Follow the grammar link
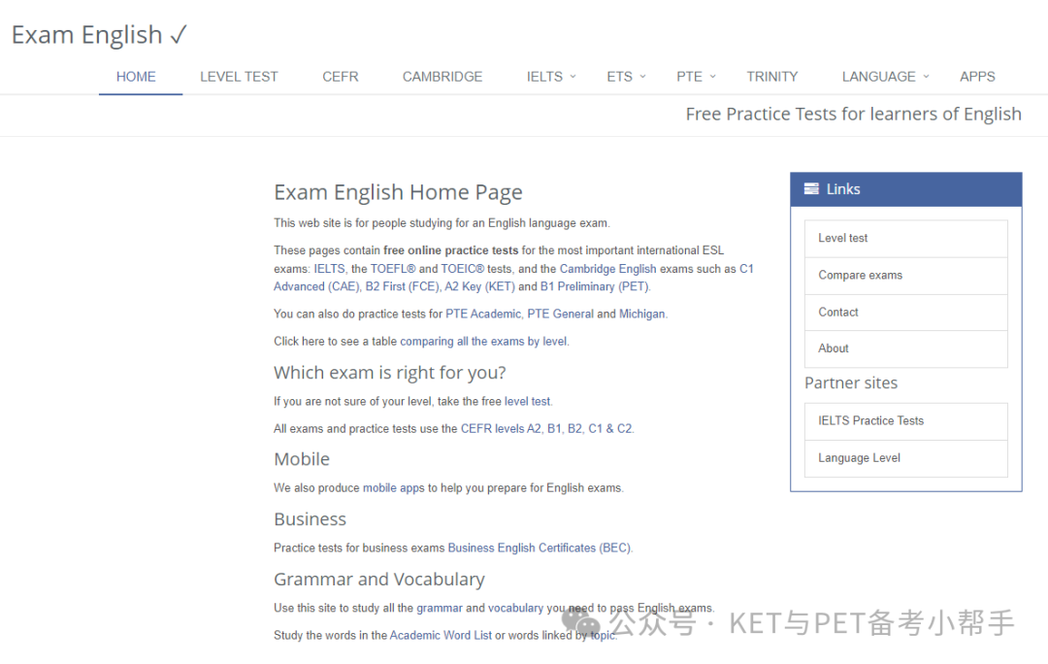The width and height of the screenshot is (1048, 664). [x=440, y=609]
